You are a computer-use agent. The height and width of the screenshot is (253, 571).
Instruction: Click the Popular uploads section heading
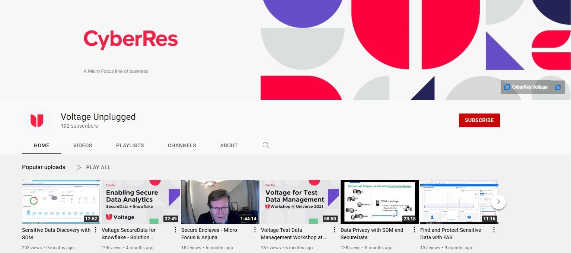point(44,167)
